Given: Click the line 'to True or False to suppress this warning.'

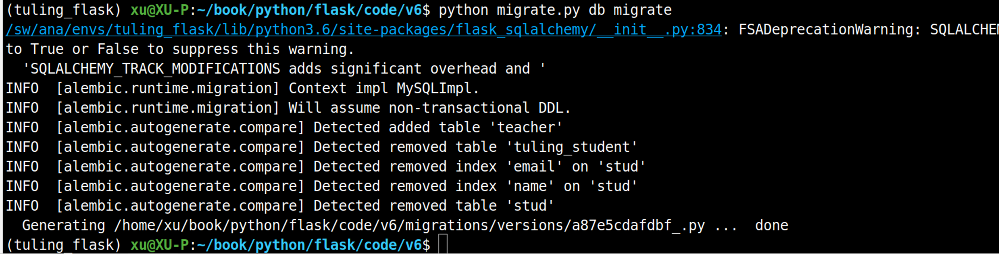Looking at the screenshot, I should [180, 49].
